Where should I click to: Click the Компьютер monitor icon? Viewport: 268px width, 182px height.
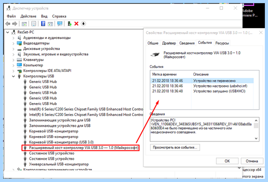[19, 65]
